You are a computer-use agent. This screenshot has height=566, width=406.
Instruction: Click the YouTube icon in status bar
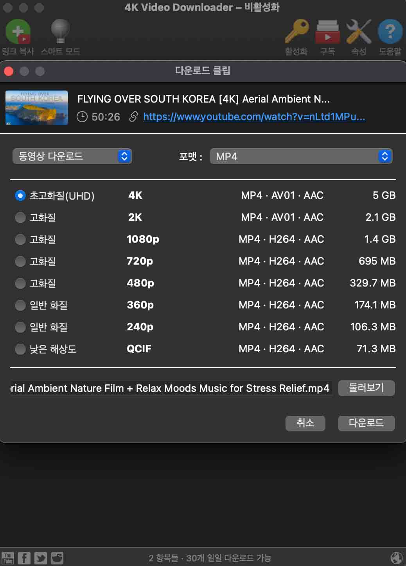pyautogui.click(x=8, y=558)
